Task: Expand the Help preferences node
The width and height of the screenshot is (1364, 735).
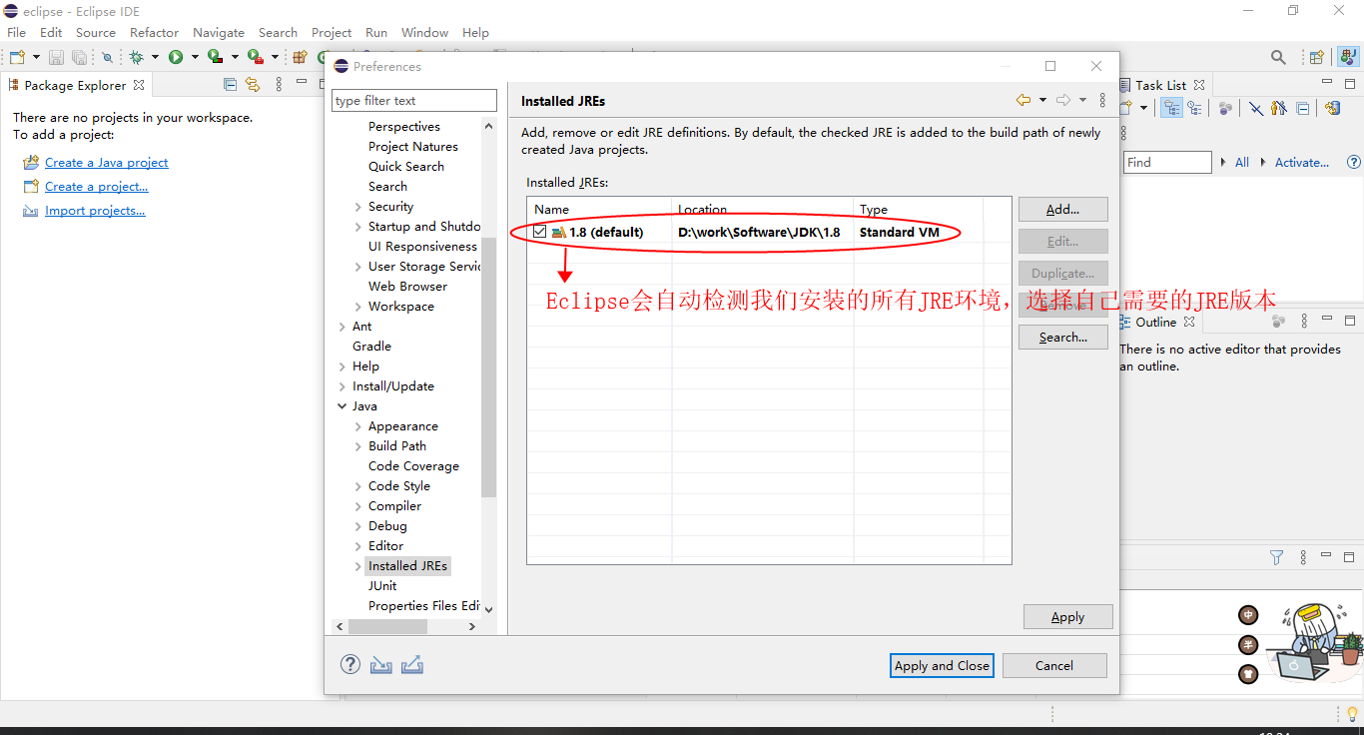Action: pyautogui.click(x=342, y=367)
